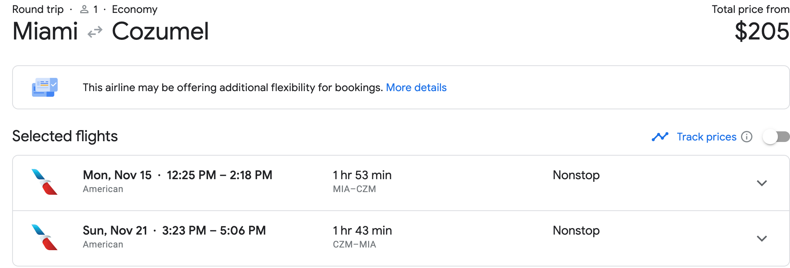Expand the Sun, Nov 21 flight details

pyautogui.click(x=762, y=238)
